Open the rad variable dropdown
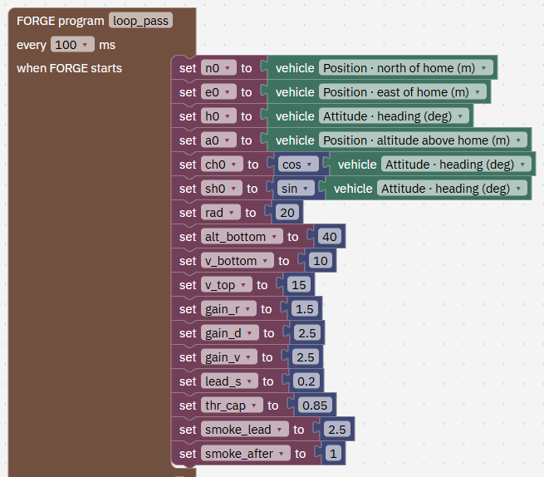 point(221,213)
